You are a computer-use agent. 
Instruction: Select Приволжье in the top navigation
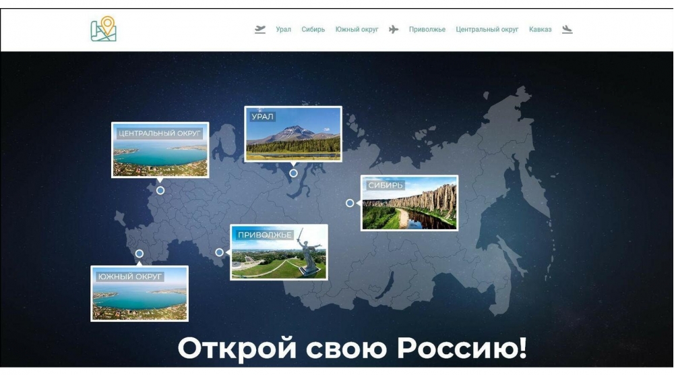pos(427,29)
